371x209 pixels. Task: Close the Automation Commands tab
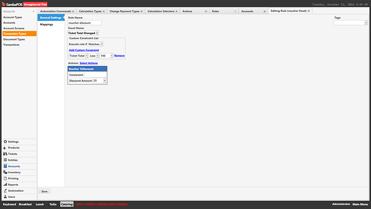73,11
